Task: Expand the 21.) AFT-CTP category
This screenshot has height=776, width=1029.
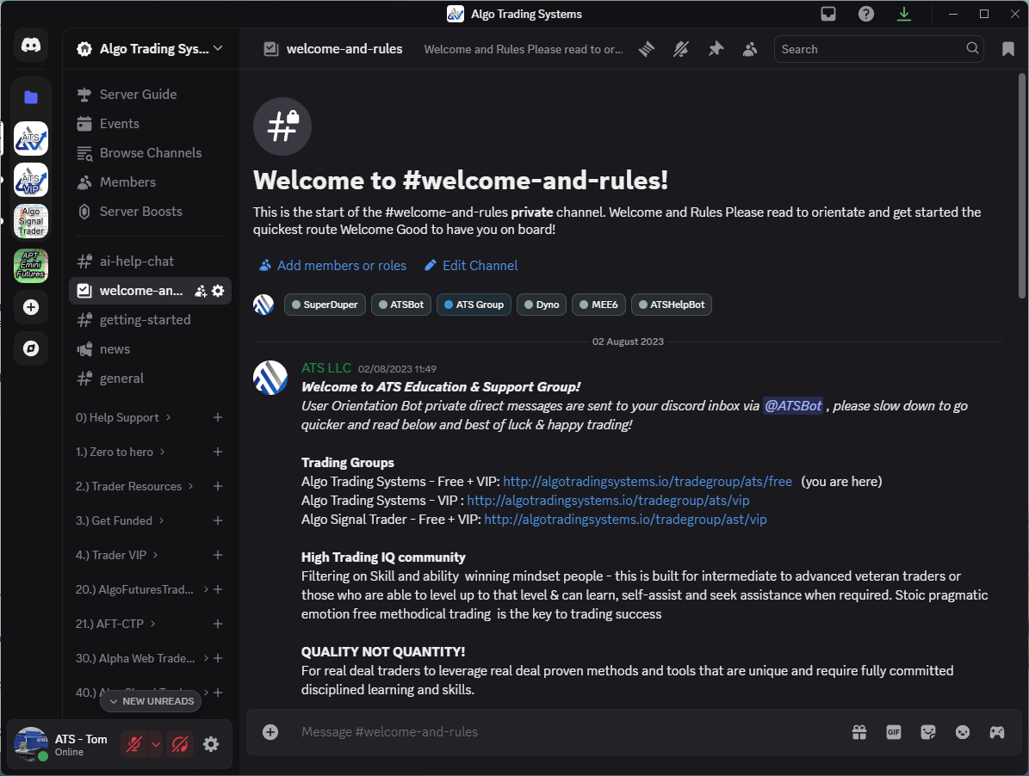Action: [115, 624]
